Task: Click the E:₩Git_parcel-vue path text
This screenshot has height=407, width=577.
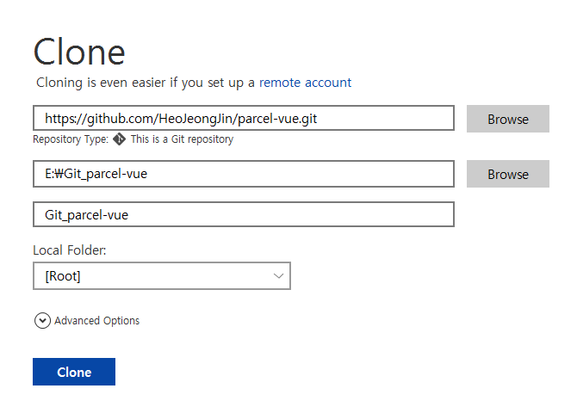Action: [x=96, y=174]
